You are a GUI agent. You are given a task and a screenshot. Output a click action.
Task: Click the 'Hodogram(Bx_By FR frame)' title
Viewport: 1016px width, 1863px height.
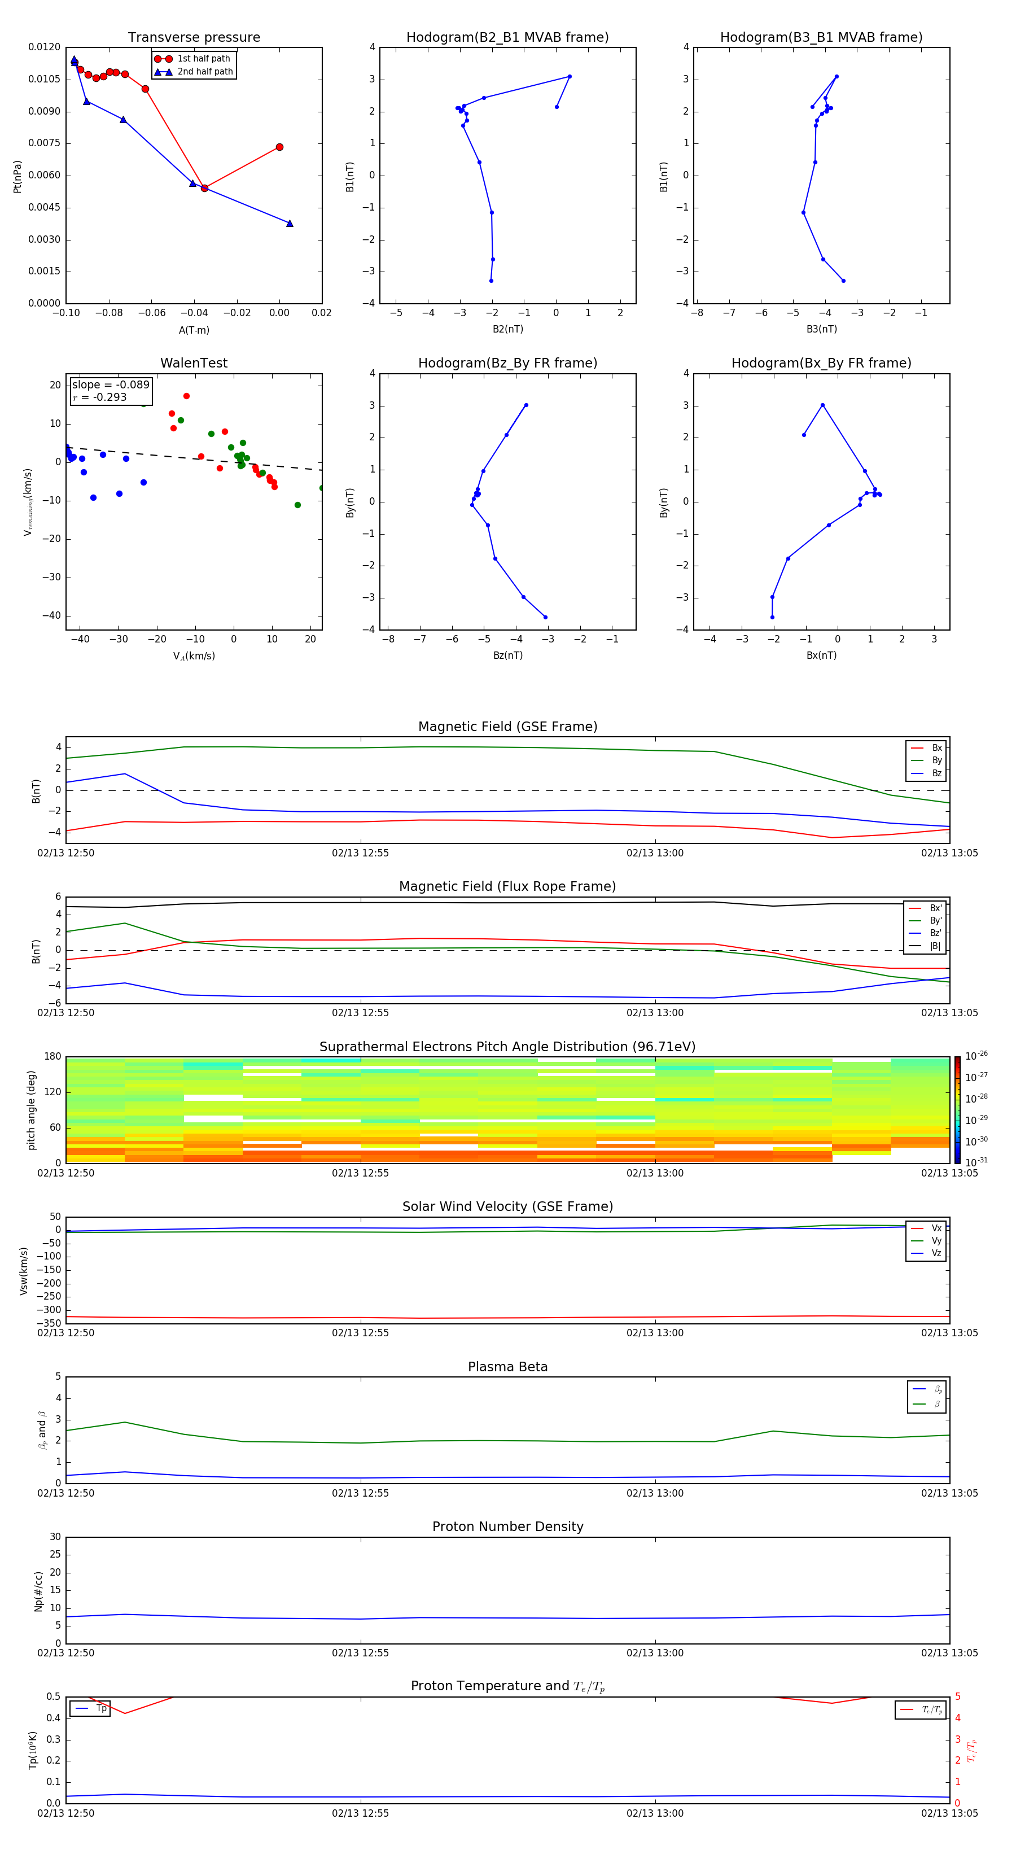tap(821, 363)
